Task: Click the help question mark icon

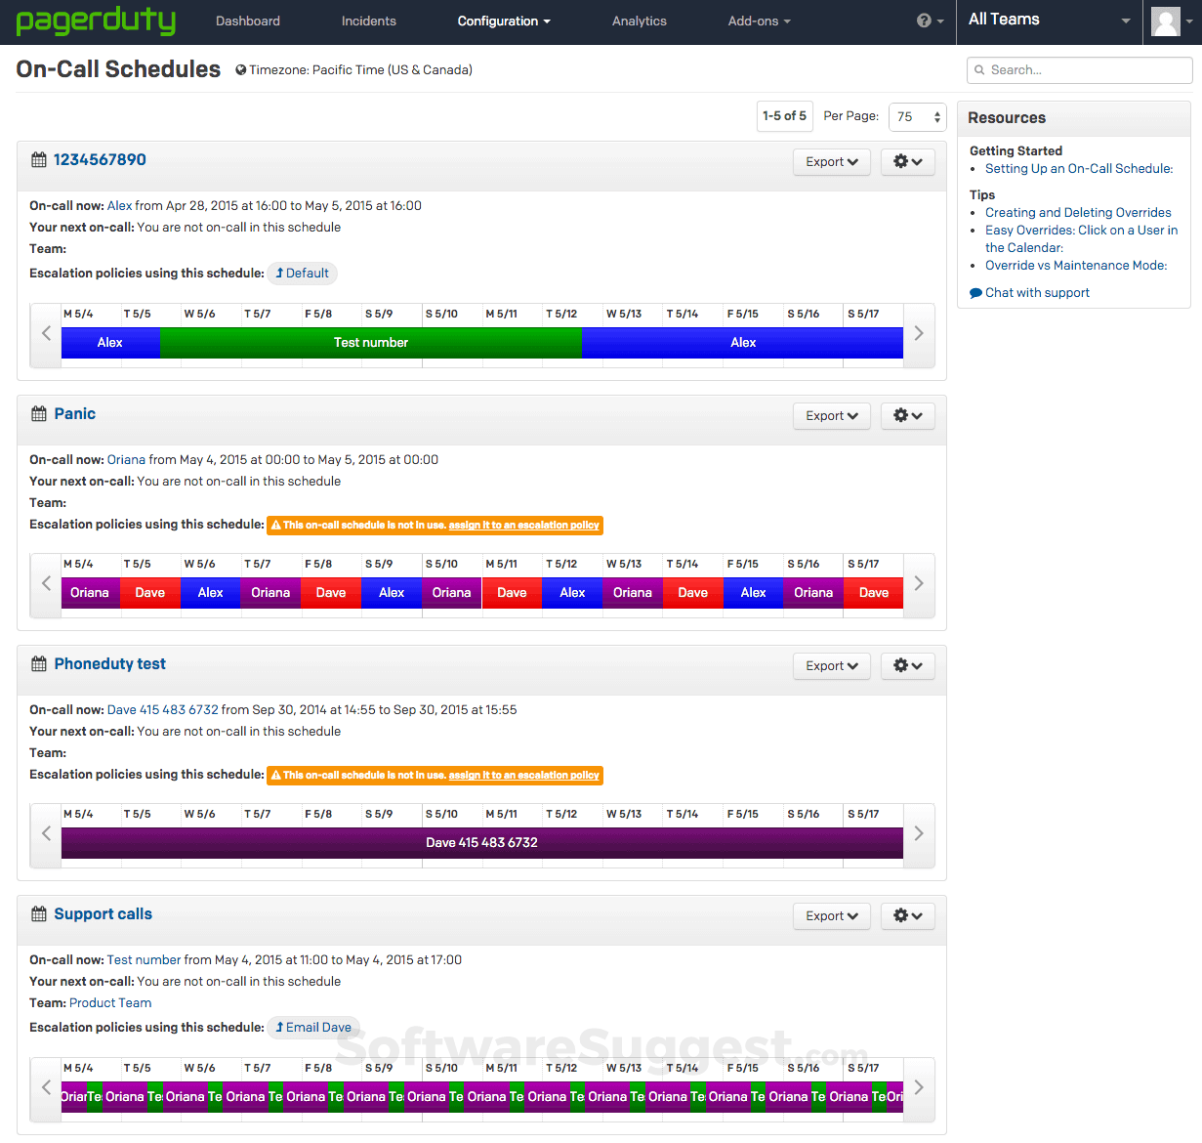Action: [x=924, y=21]
